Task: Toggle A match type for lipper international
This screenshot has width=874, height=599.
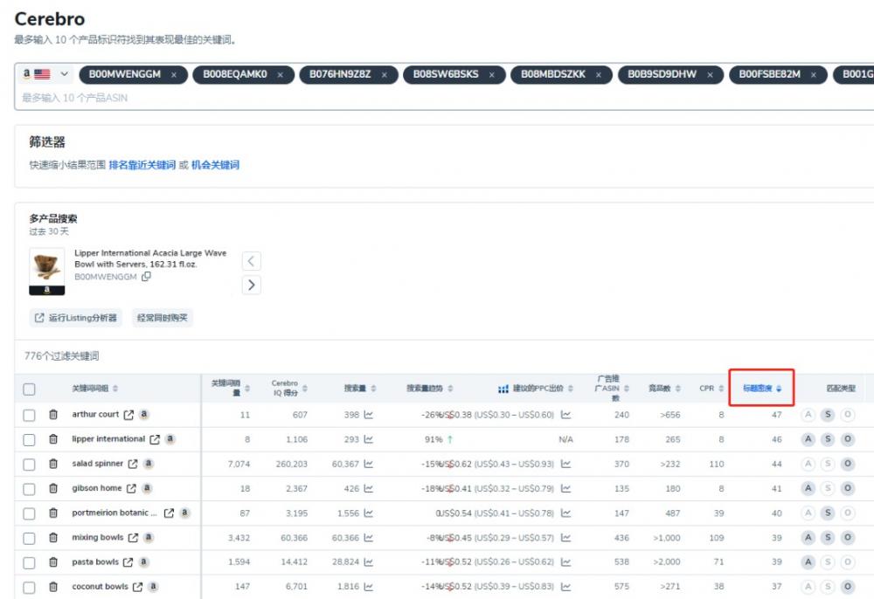Action: pyautogui.click(x=808, y=439)
